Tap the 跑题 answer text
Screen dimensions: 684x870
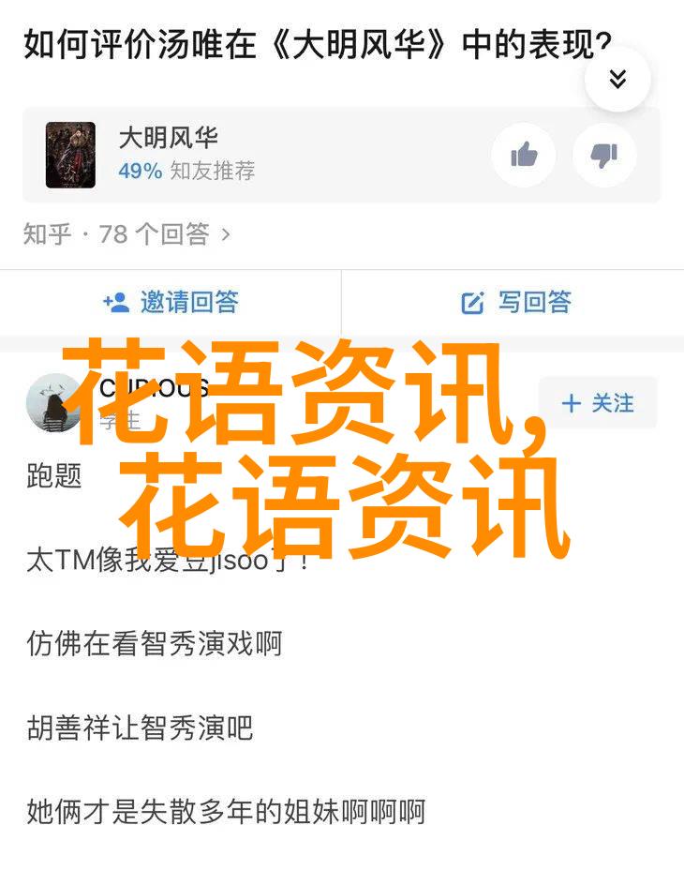(54, 476)
